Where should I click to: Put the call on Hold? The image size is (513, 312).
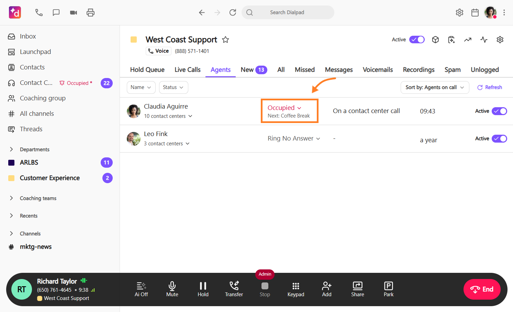tap(203, 289)
